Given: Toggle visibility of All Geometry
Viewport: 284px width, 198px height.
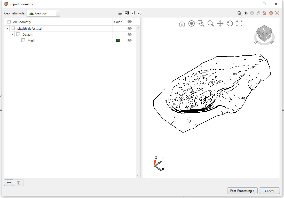Looking at the screenshot, I should tap(130, 22).
